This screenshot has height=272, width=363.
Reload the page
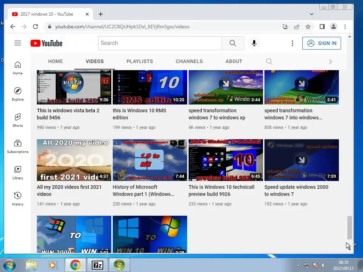[35, 27]
